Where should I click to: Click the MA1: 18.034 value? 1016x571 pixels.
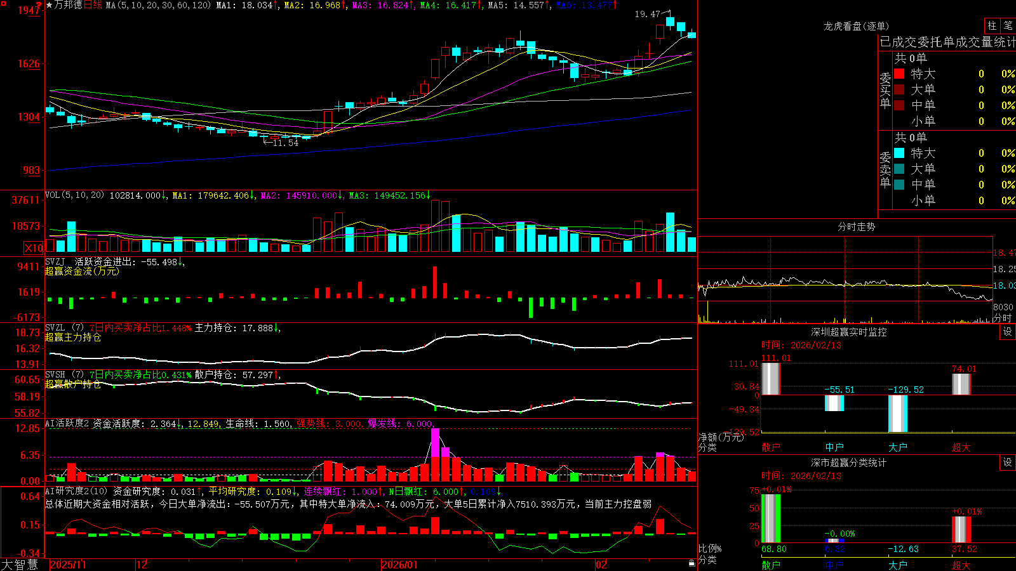[x=247, y=5]
